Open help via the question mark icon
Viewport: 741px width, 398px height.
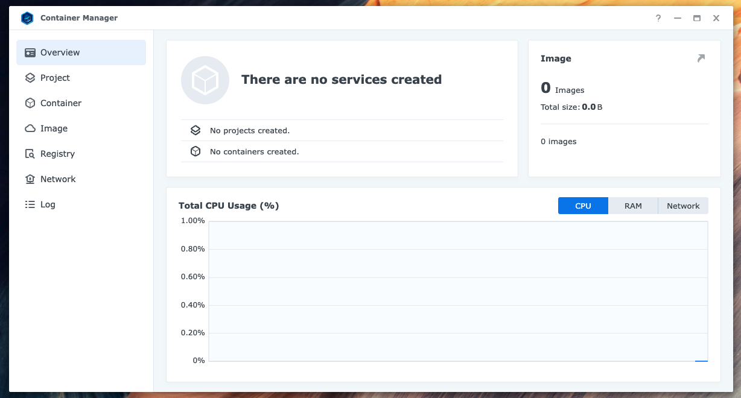pos(658,18)
